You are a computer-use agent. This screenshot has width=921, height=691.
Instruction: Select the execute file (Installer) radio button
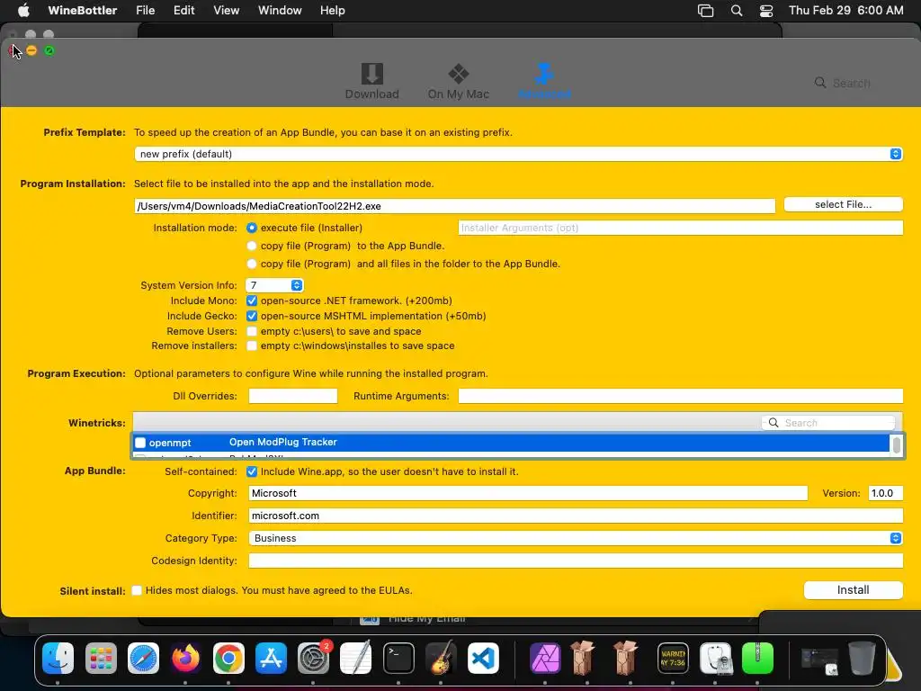[x=252, y=228]
